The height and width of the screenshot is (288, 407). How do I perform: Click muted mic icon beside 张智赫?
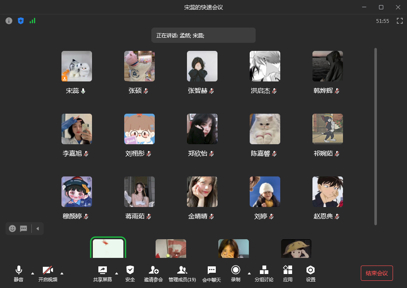coord(212,91)
